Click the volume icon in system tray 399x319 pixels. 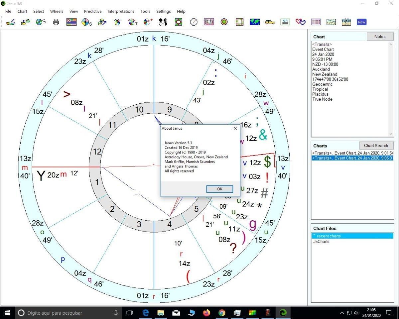coord(357,313)
